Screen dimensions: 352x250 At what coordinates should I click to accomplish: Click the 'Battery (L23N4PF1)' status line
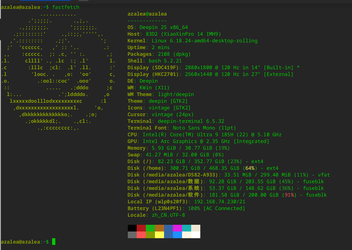click(186, 208)
